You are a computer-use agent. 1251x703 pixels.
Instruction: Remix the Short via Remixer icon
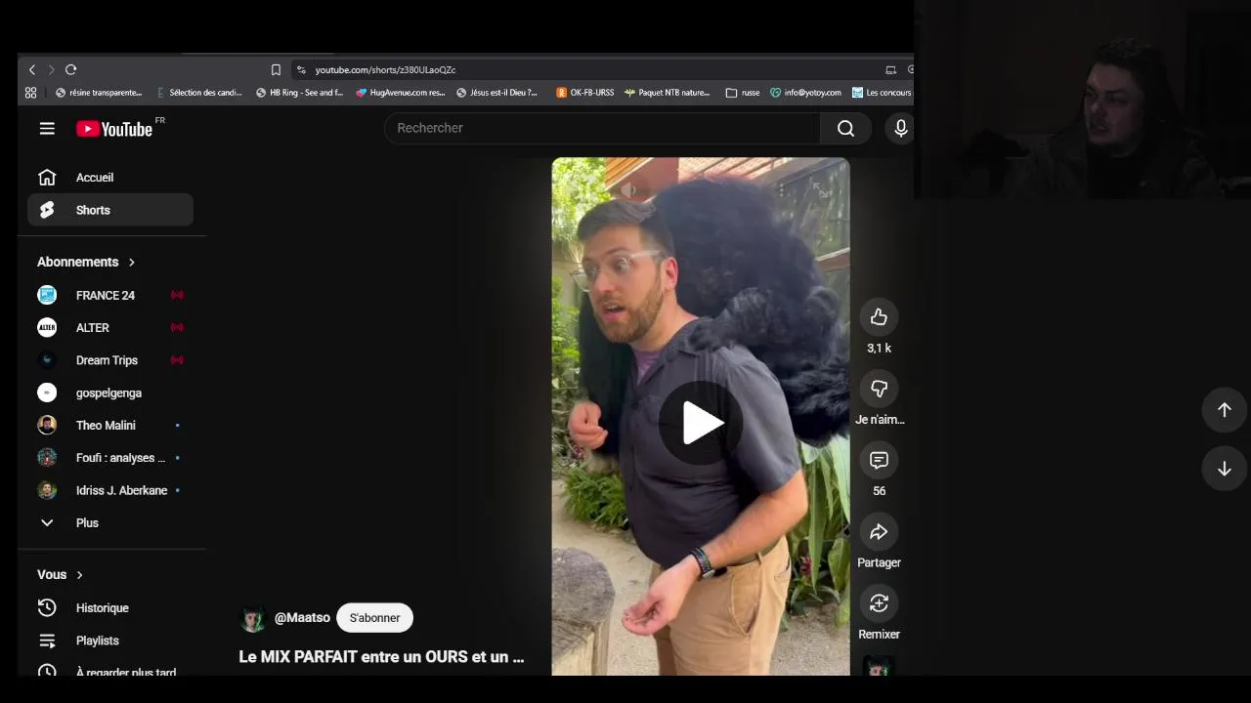point(879,603)
